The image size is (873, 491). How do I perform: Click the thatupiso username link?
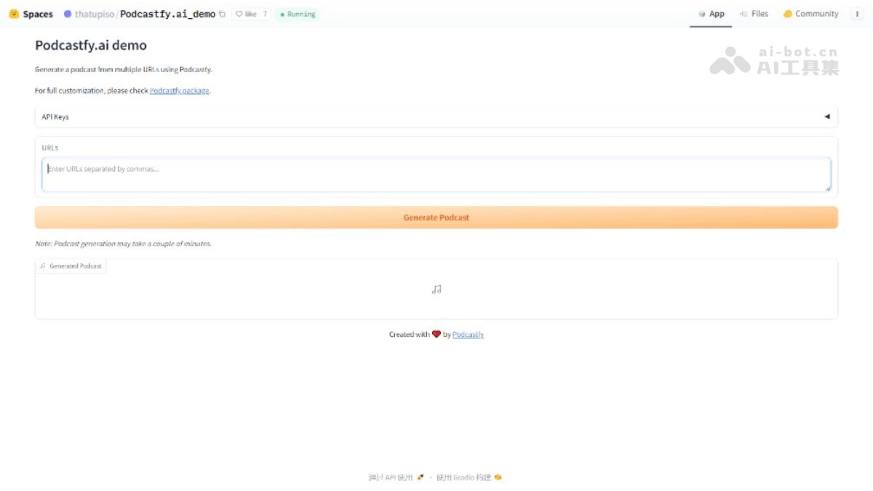(95, 14)
